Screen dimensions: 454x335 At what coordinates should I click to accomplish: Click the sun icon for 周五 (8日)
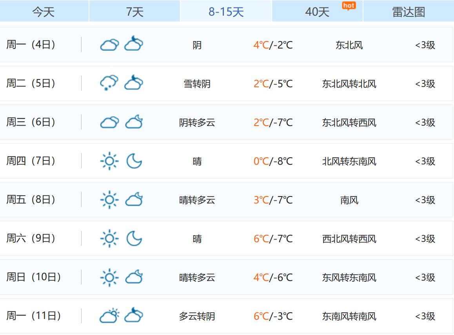(109, 200)
